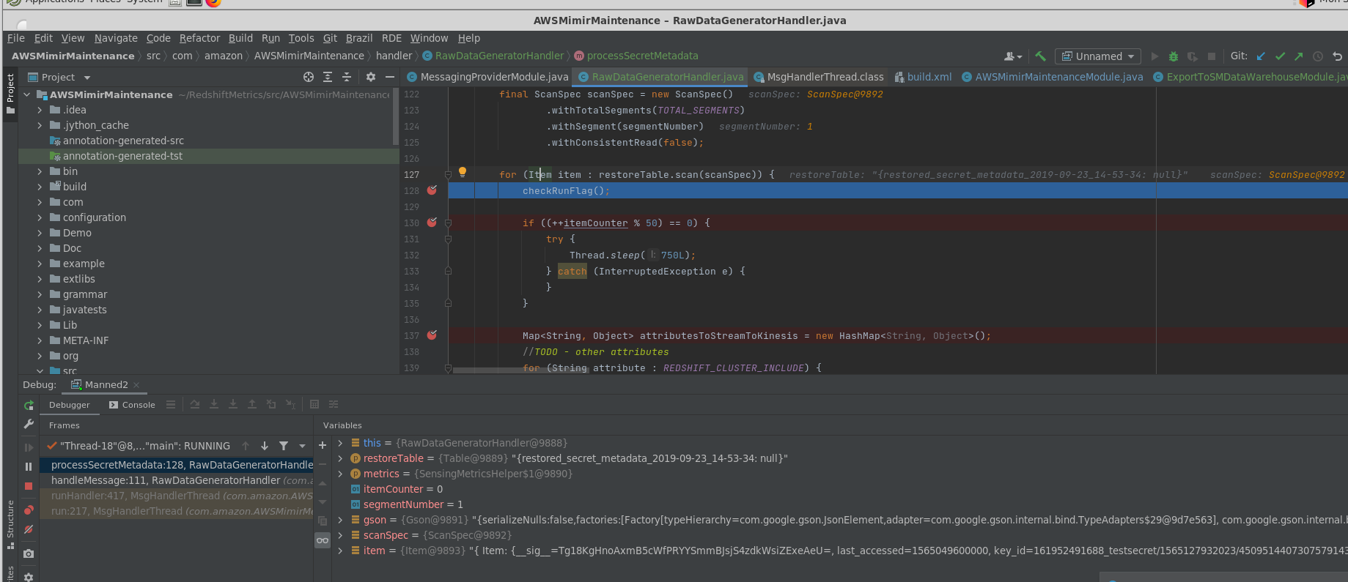Toggle breakpoint on line 137
Viewport: 1348px width, 582px height.
[432, 335]
